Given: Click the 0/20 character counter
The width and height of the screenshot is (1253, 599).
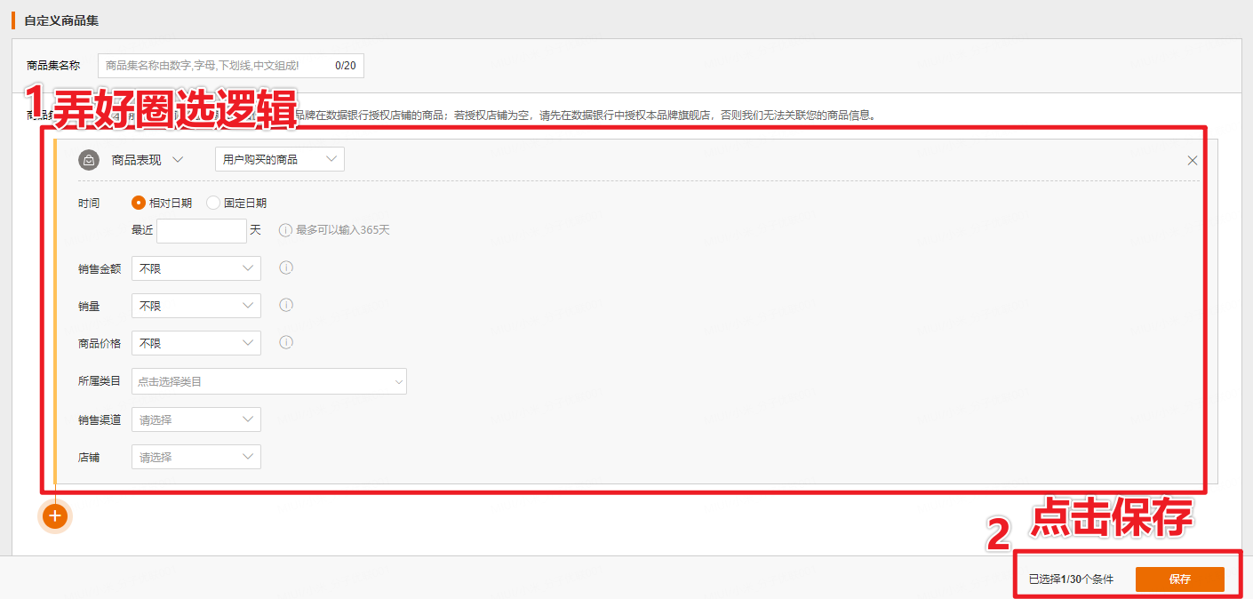Looking at the screenshot, I should pos(345,66).
